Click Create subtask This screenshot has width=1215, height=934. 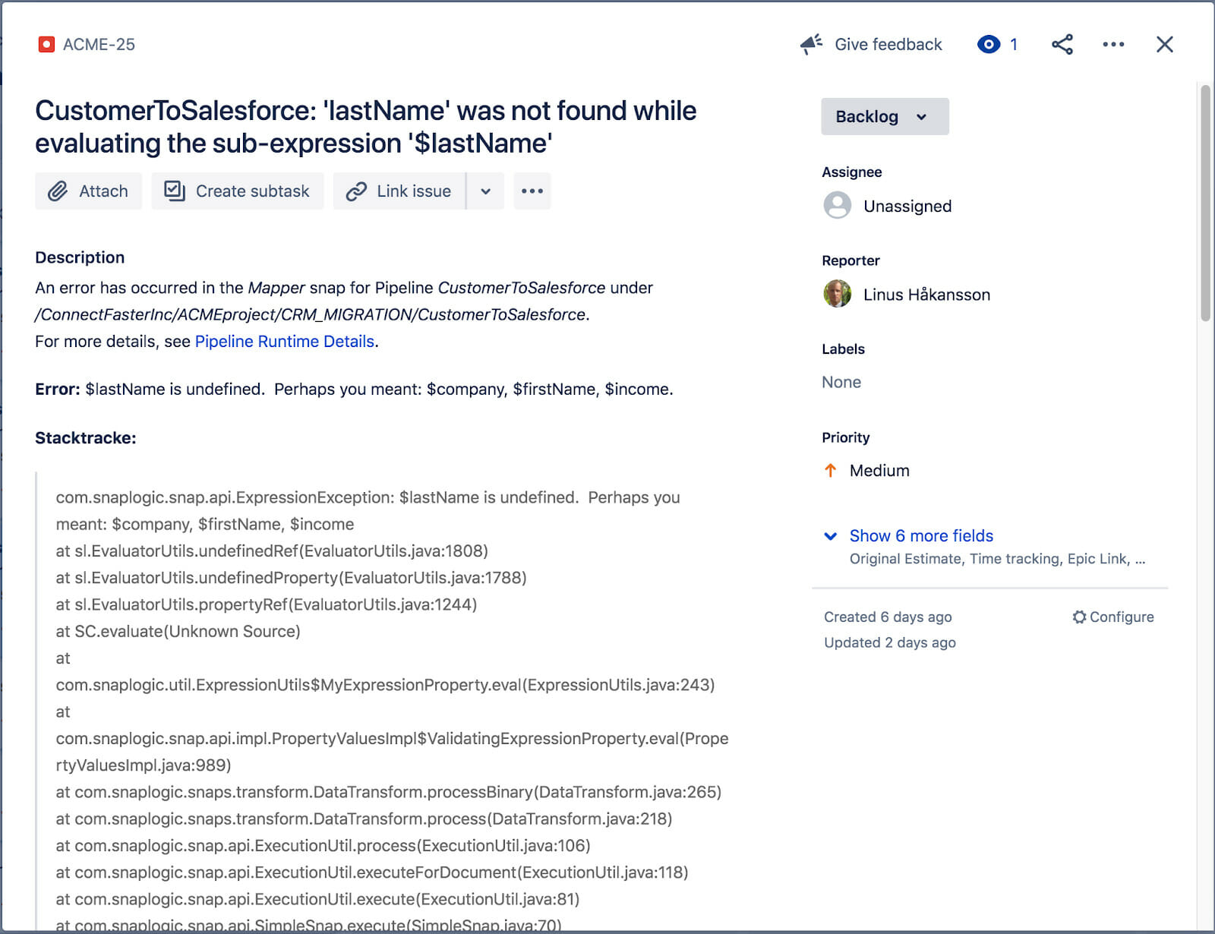tap(238, 191)
